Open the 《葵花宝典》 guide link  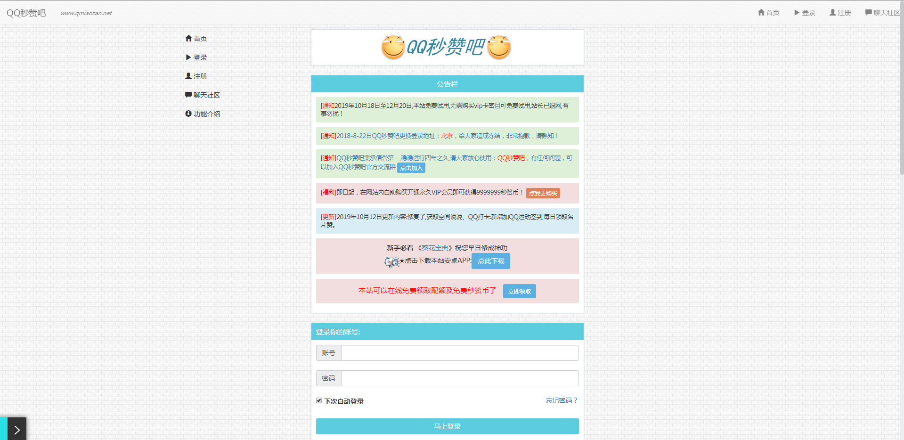coord(434,247)
